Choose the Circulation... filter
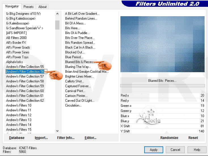 click(x=73, y=105)
